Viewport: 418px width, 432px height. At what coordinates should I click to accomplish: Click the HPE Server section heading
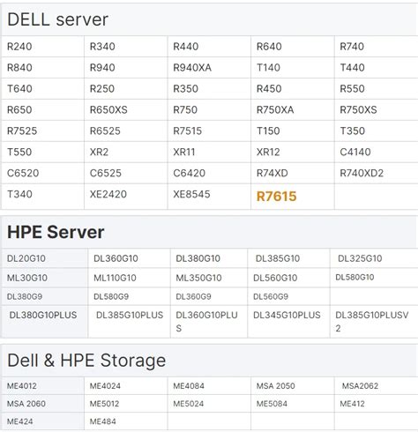tap(56, 232)
